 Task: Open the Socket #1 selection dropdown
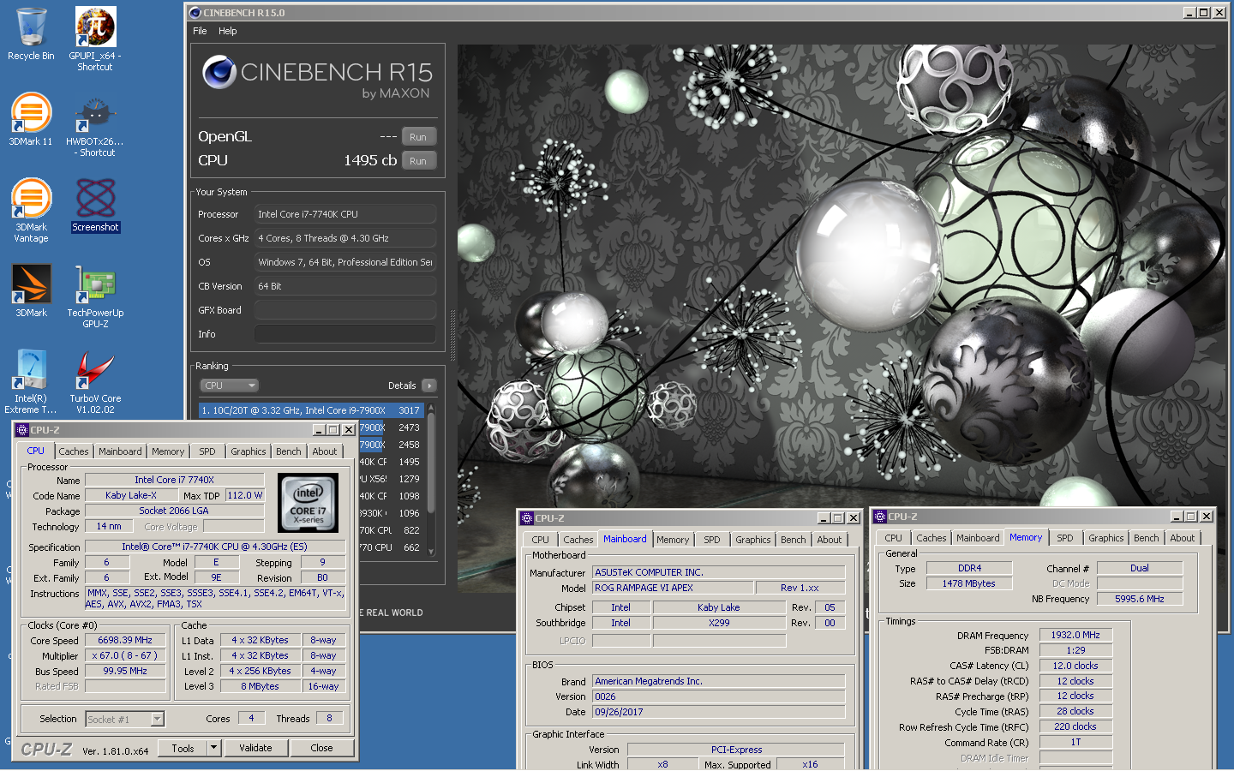coord(125,720)
